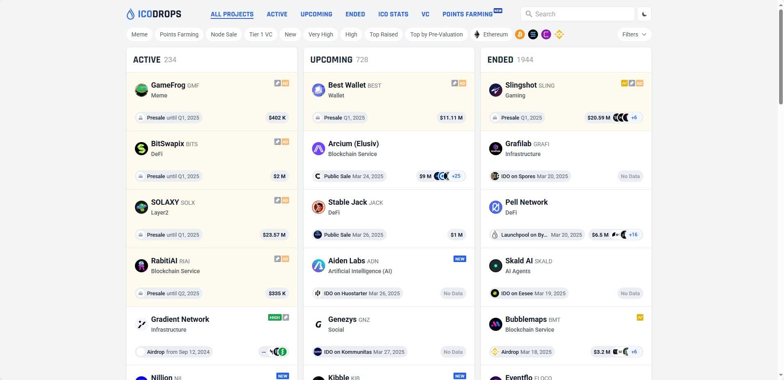
Task: Toggle dark mode with the moon icon
Action: [x=644, y=14]
